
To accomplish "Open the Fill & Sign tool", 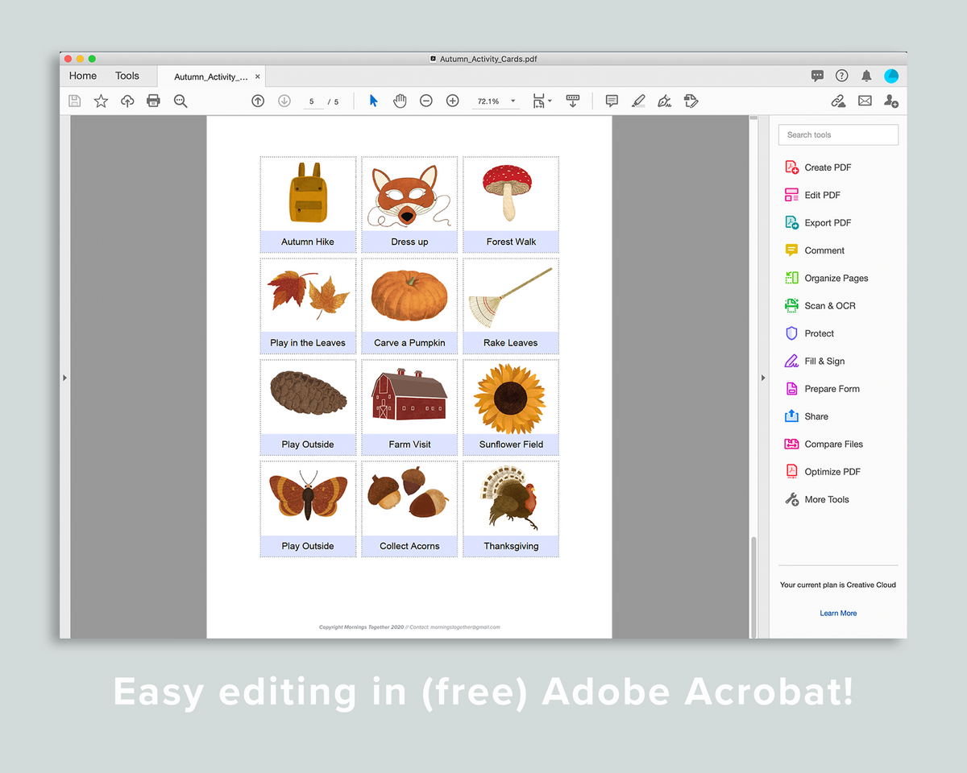I will pyautogui.click(x=824, y=361).
